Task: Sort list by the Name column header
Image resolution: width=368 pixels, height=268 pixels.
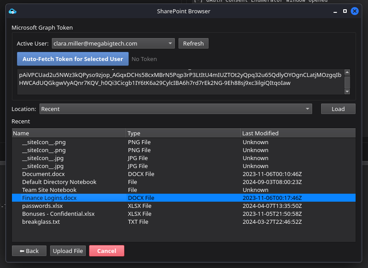Action: (x=69, y=133)
